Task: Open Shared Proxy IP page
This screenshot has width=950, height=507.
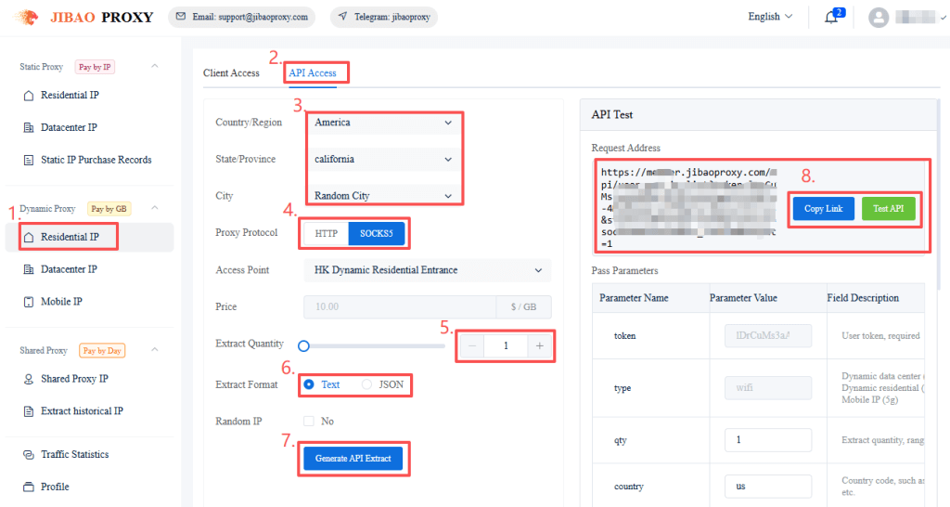Action: click(x=74, y=379)
